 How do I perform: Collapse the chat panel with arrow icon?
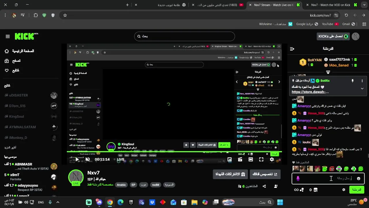tap(292, 49)
